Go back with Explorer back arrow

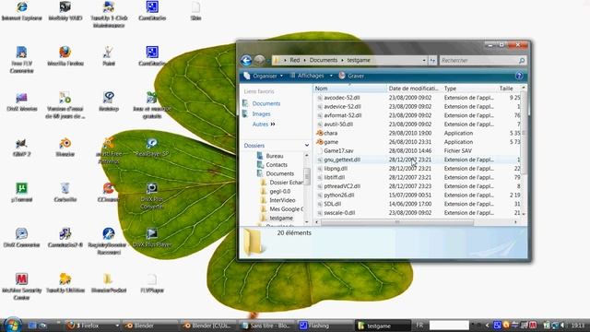(246, 60)
